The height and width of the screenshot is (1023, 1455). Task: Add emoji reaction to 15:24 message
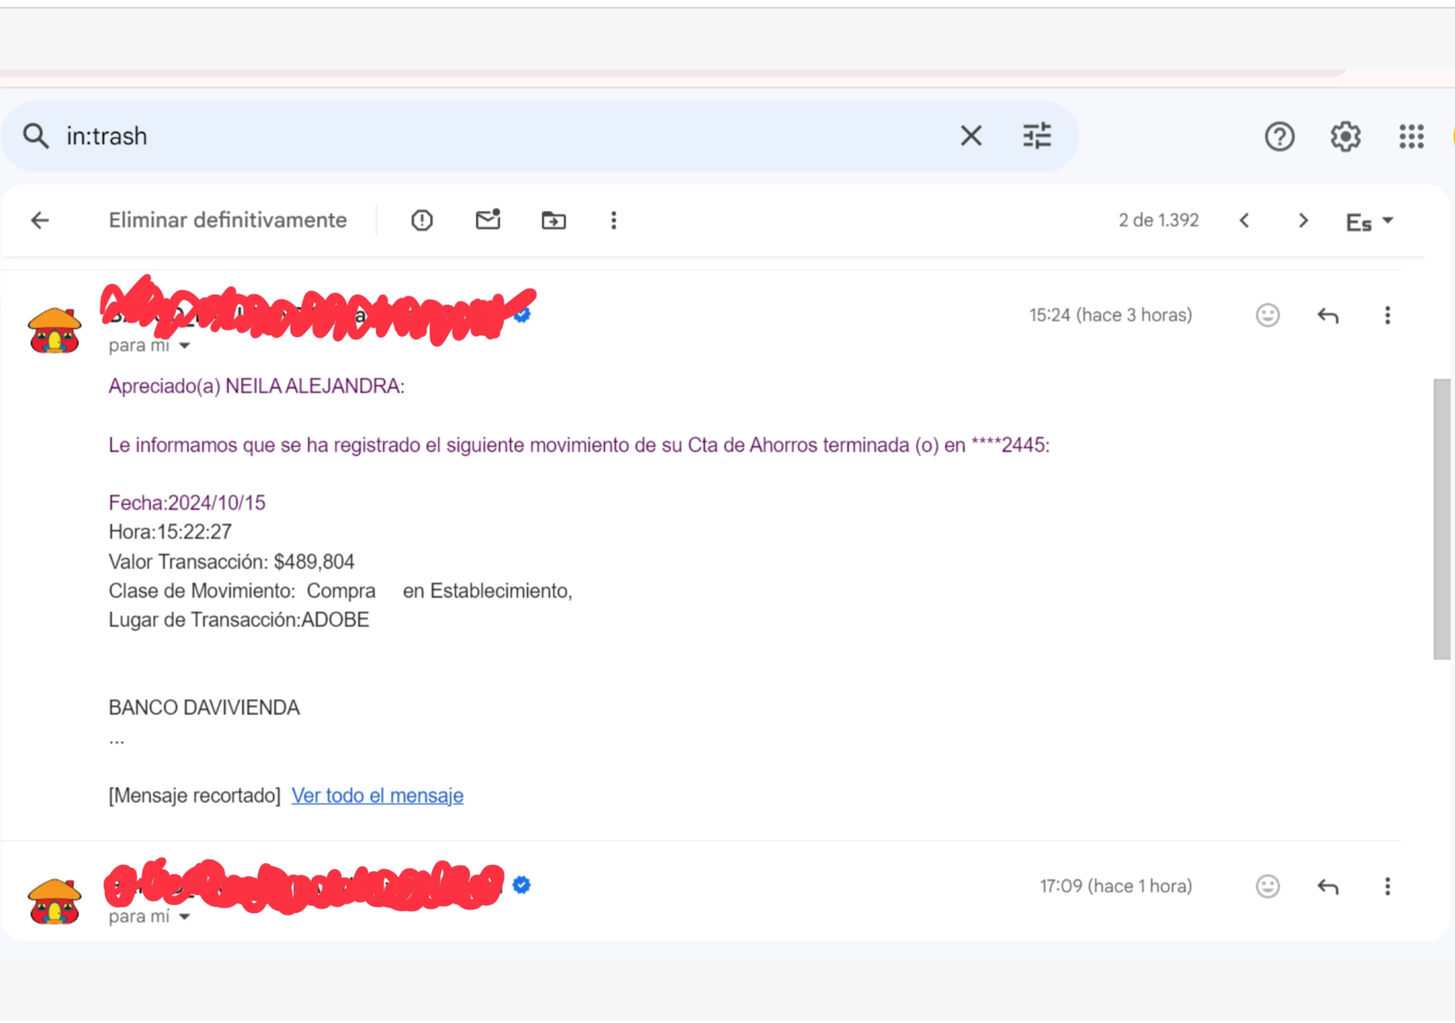click(1268, 315)
